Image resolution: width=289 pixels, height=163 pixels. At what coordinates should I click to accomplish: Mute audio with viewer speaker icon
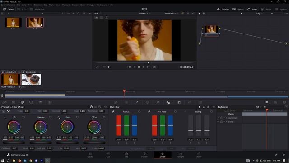(109, 67)
